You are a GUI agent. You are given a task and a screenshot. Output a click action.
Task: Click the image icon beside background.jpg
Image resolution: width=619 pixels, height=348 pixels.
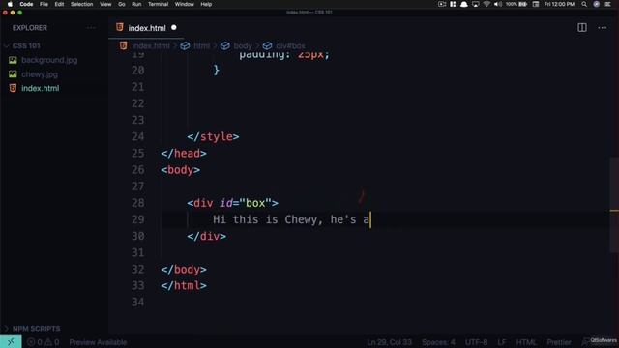[13, 60]
